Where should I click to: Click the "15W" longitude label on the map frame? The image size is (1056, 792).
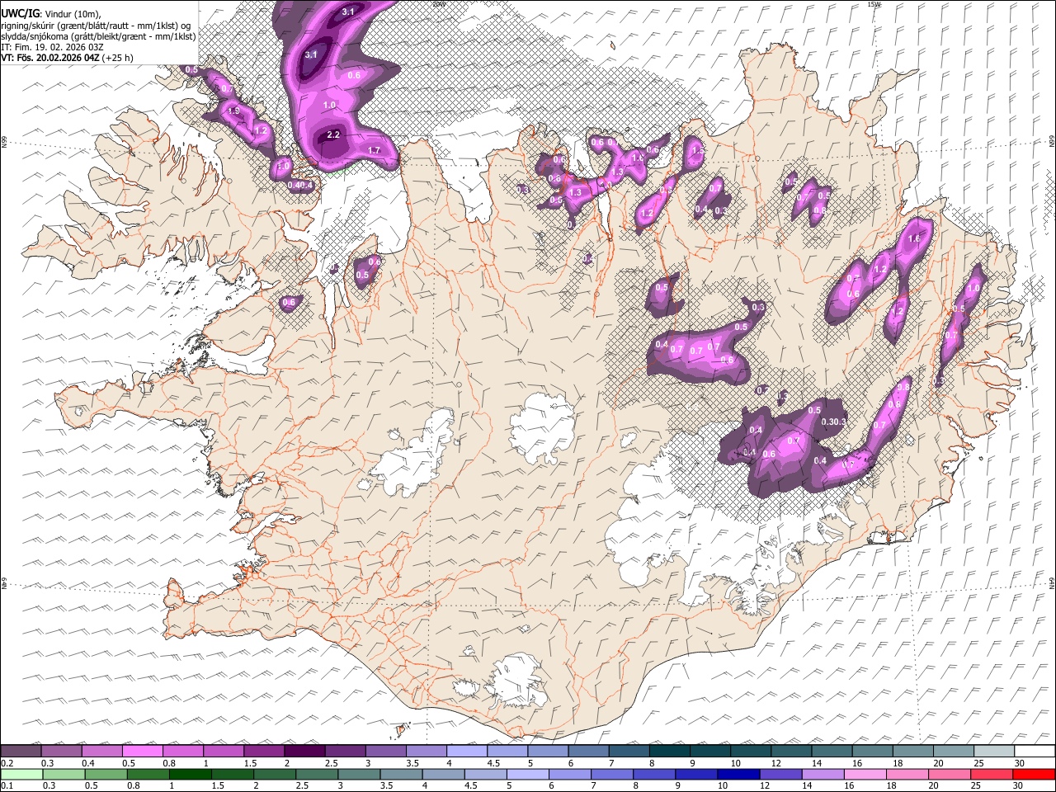click(x=874, y=4)
